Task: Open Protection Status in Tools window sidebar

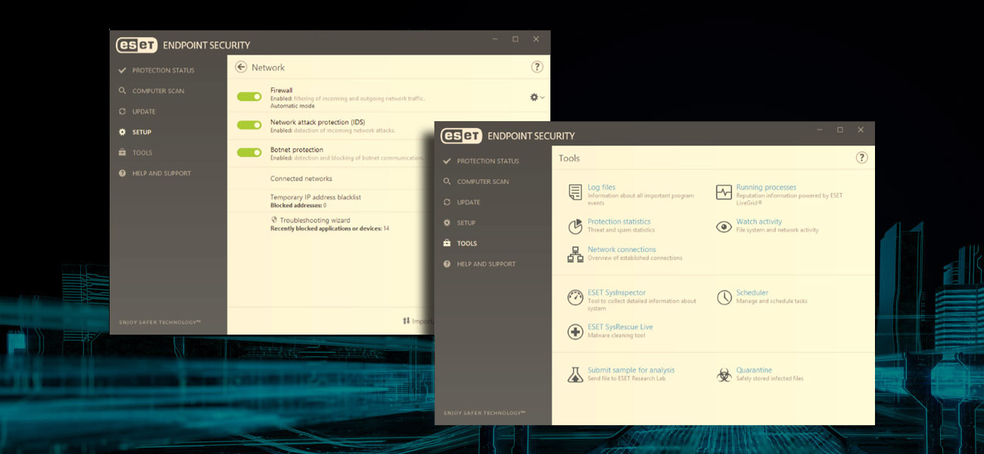Action: click(488, 161)
